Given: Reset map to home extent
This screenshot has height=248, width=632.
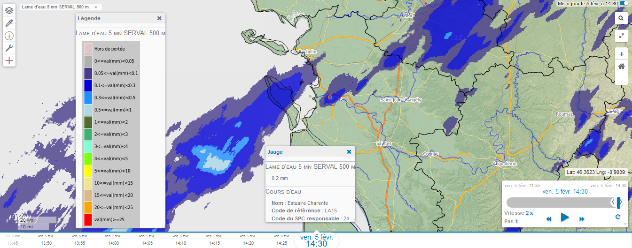Looking at the screenshot, I should [621, 66].
